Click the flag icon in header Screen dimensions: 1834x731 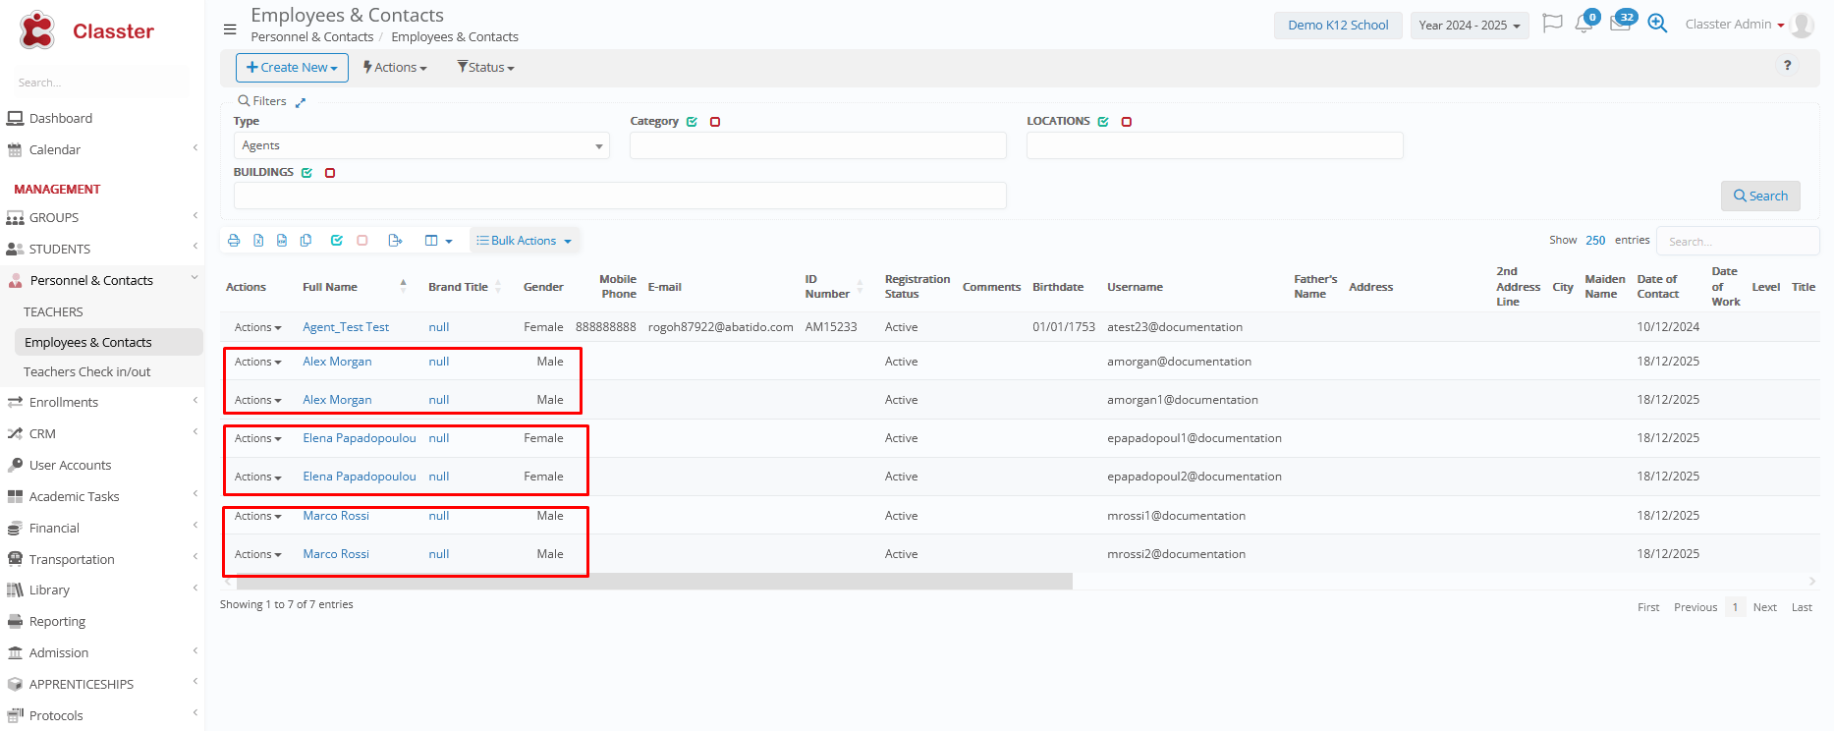pyautogui.click(x=1552, y=24)
